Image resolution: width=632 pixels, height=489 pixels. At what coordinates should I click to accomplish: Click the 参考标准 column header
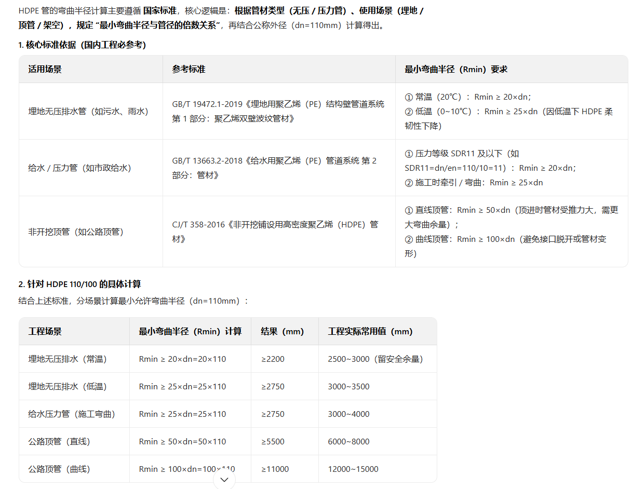(x=189, y=69)
